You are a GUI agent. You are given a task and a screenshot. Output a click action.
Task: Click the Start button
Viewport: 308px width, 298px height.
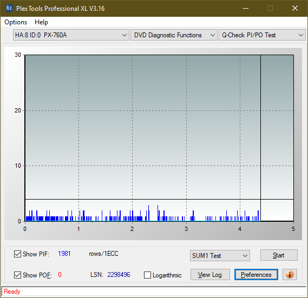279,255
